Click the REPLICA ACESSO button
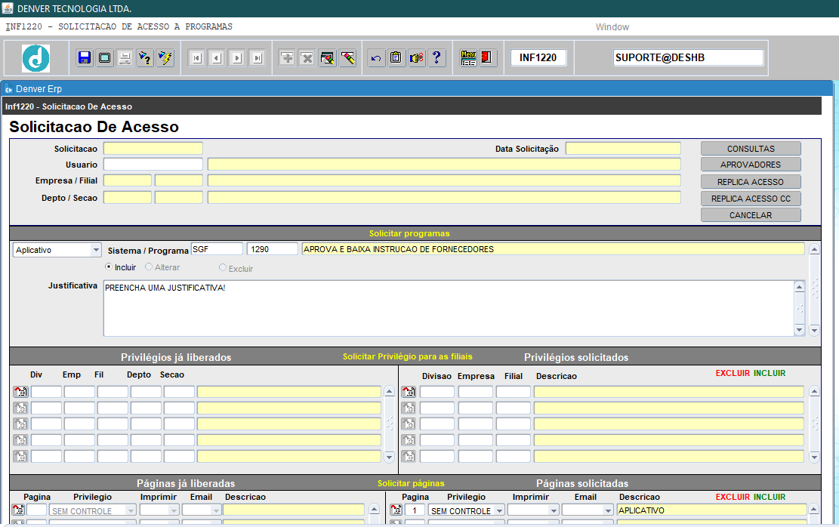This screenshot has width=839, height=527. 751,182
